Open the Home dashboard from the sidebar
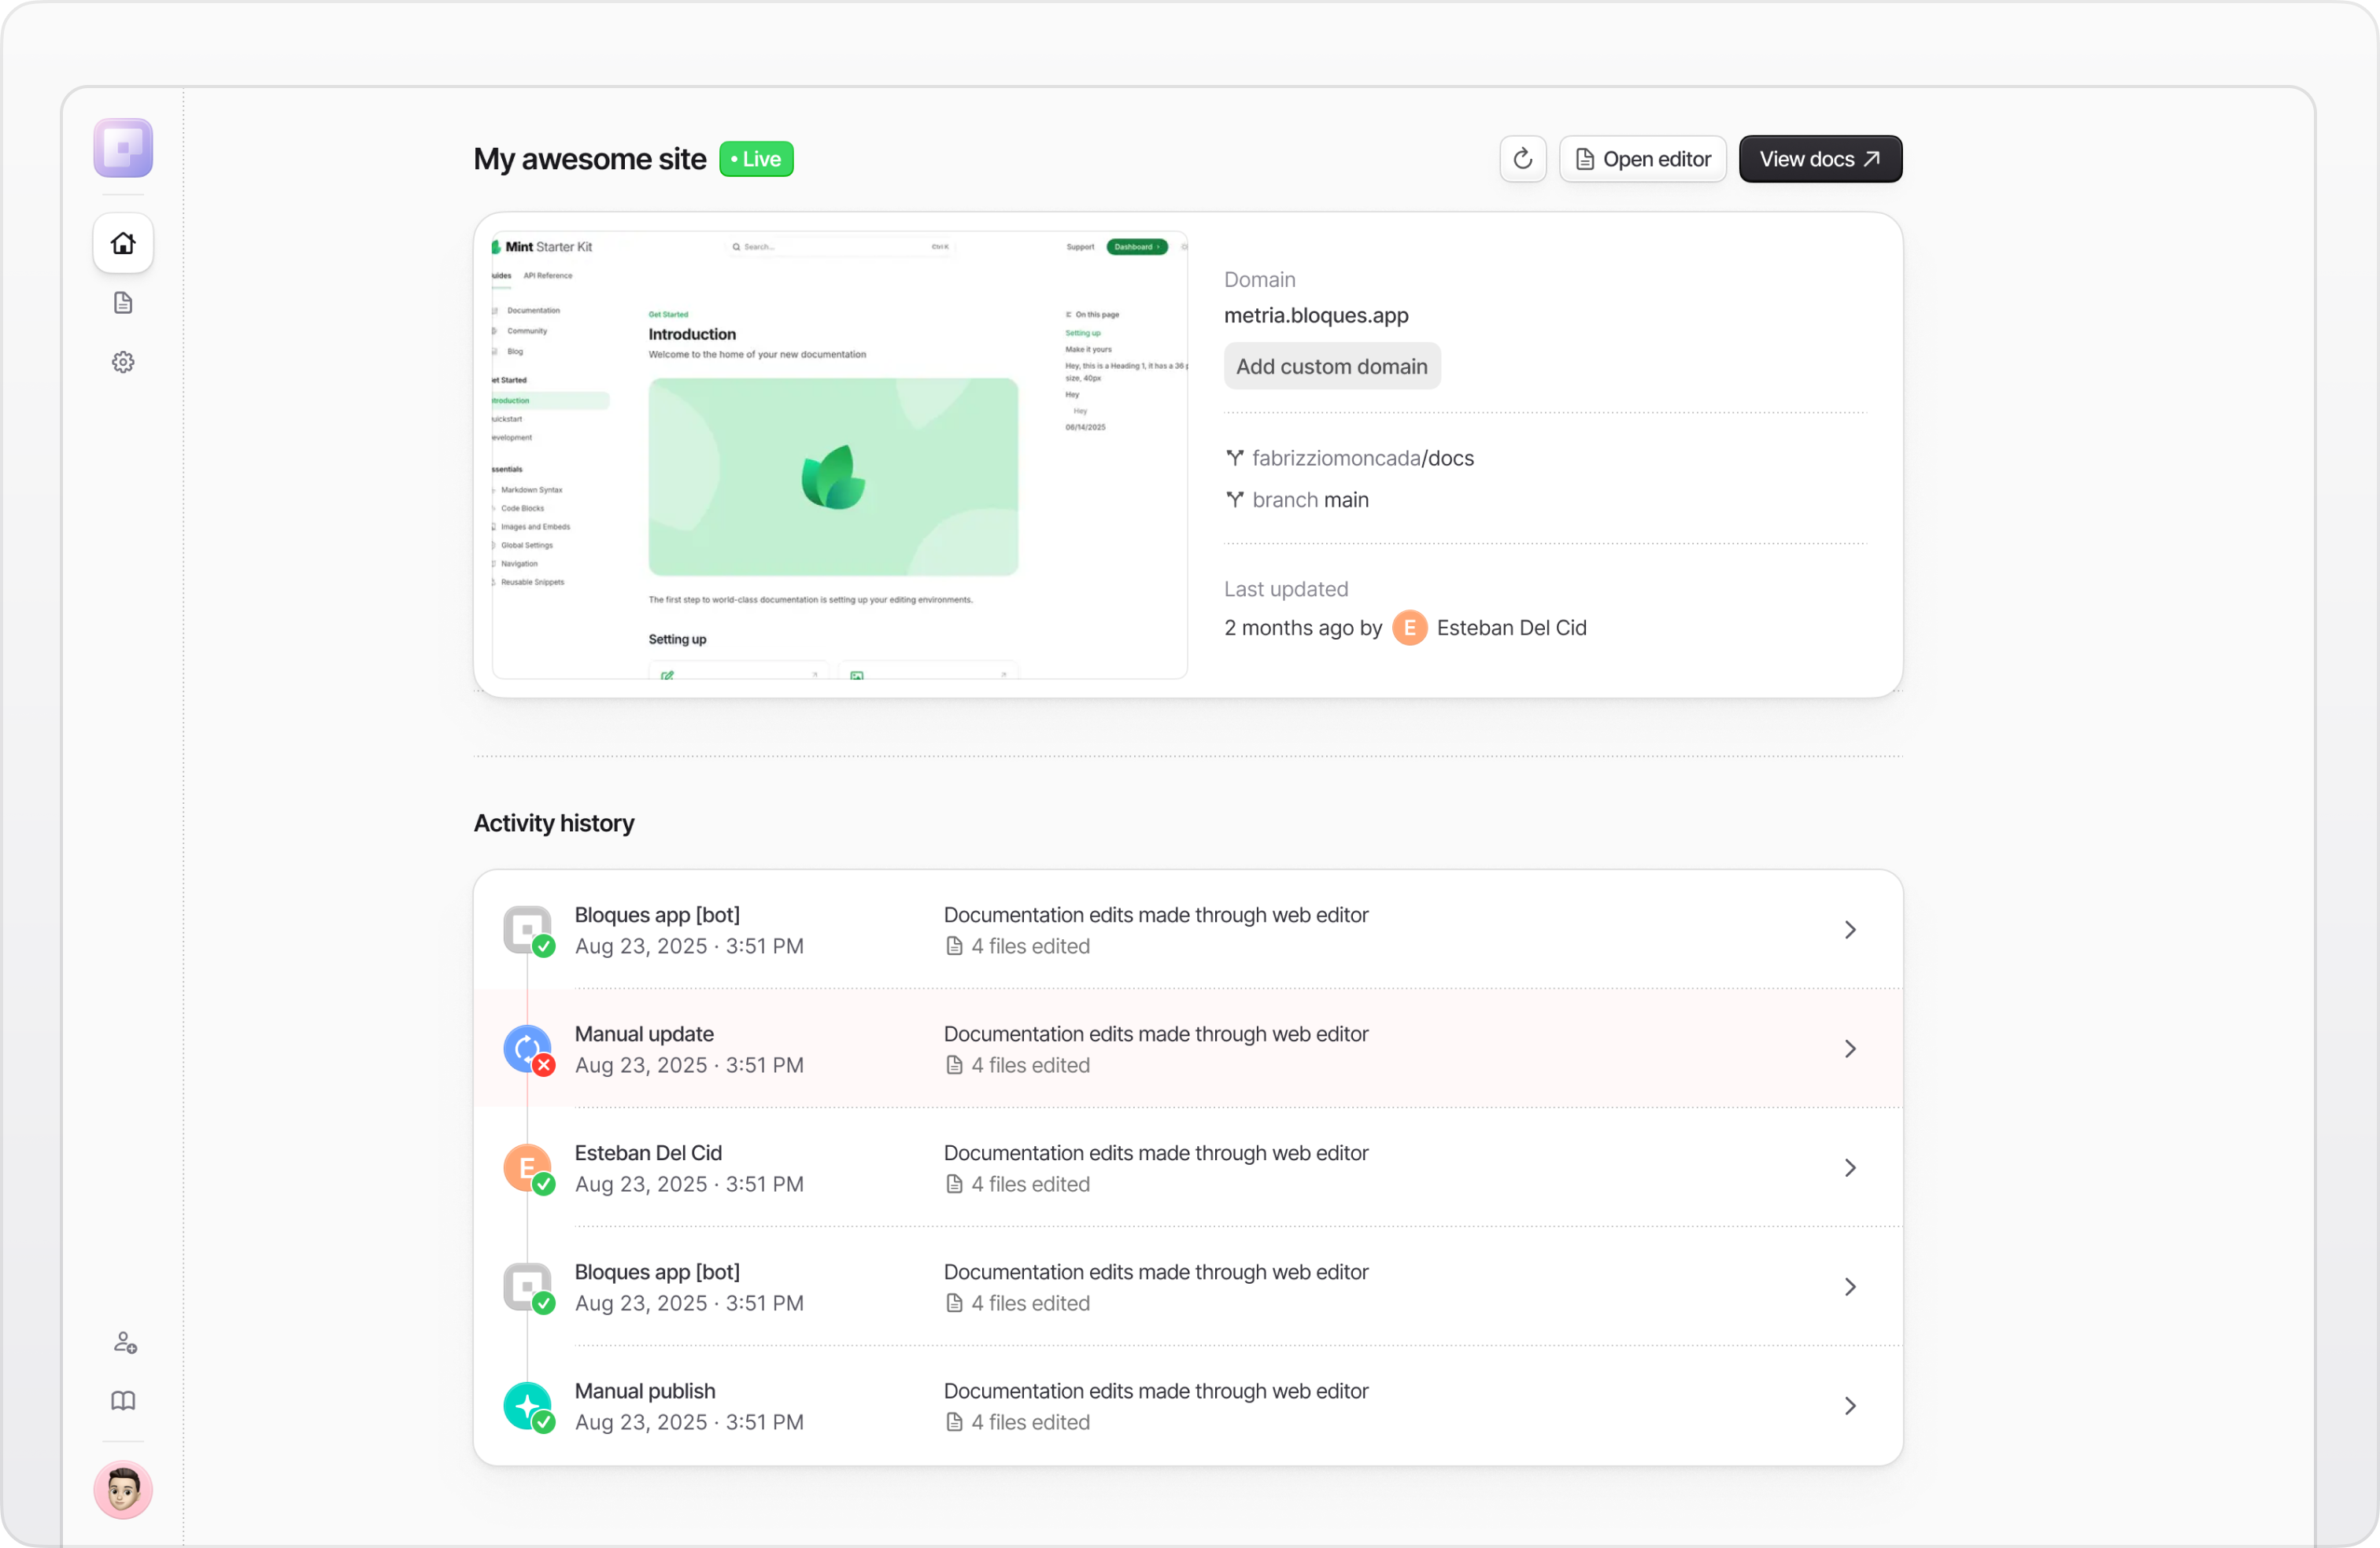 [x=122, y=243]
